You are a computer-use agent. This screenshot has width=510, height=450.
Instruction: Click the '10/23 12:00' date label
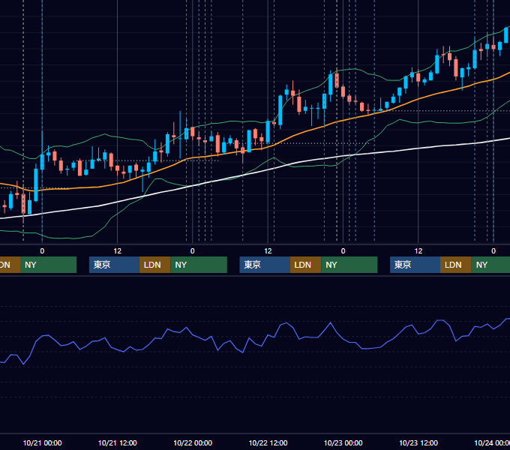[418, 442]
